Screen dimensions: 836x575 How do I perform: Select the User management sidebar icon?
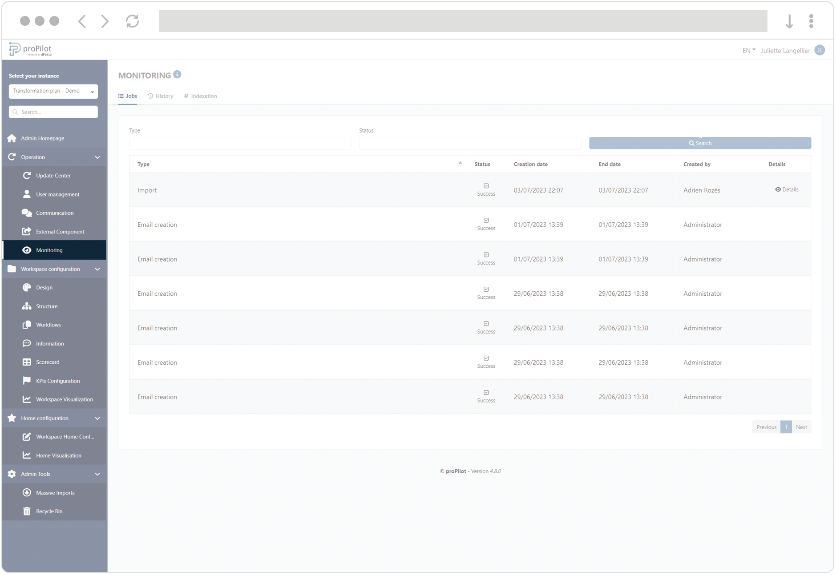27,194
